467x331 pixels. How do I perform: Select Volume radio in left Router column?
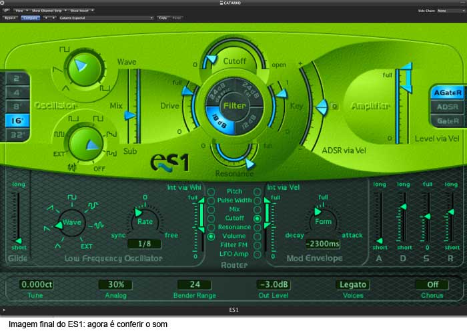pos(212,236)
